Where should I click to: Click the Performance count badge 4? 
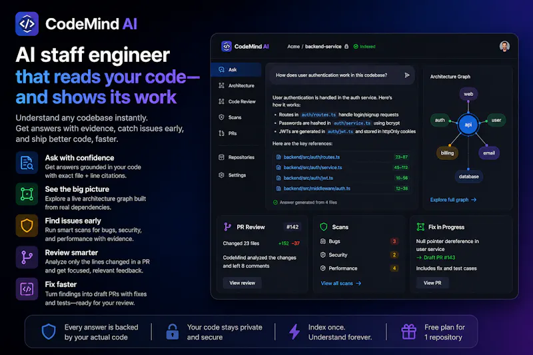click(394, 268)
